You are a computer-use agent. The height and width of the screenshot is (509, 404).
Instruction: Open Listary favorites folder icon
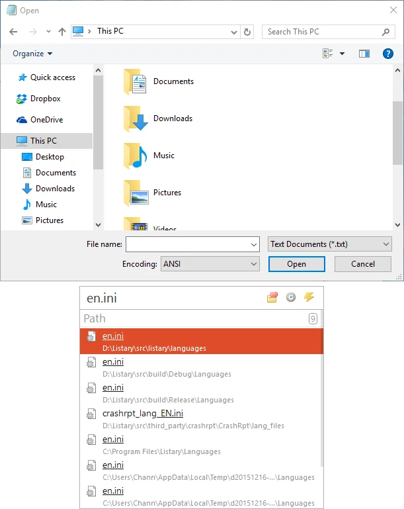pyautogui.click(x=272, y=298)
